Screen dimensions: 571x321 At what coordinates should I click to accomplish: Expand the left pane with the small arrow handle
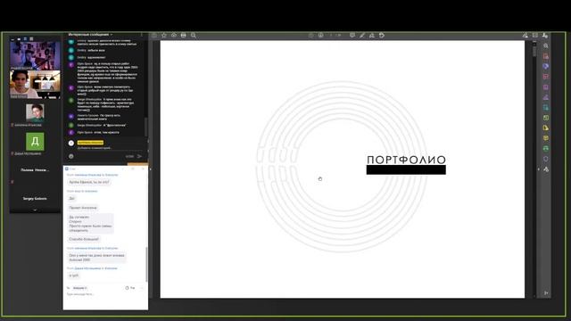(x=151, y=169)
